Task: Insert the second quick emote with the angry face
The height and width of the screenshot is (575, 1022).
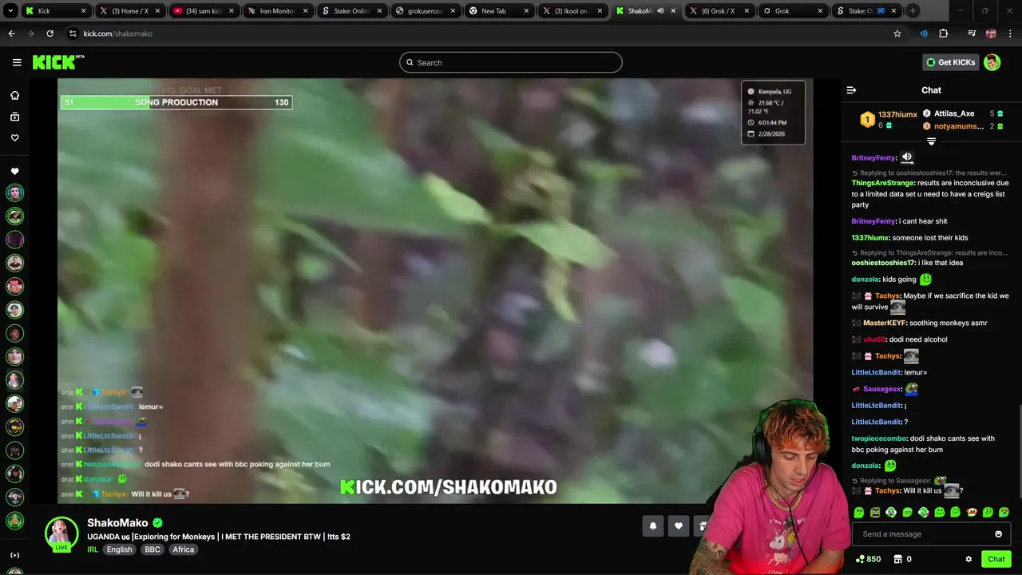Action: pos(875,512)
